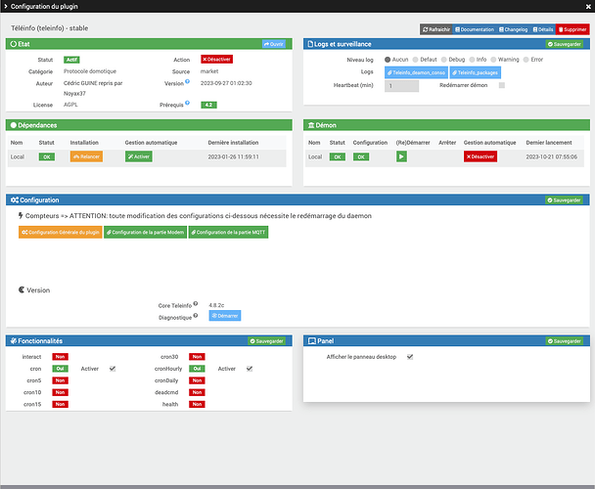
Task: Toggle the cron Activer checkbox
Action: coord(113,369)
